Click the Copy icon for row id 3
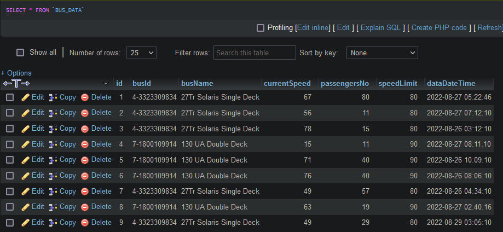 (53, 129)
